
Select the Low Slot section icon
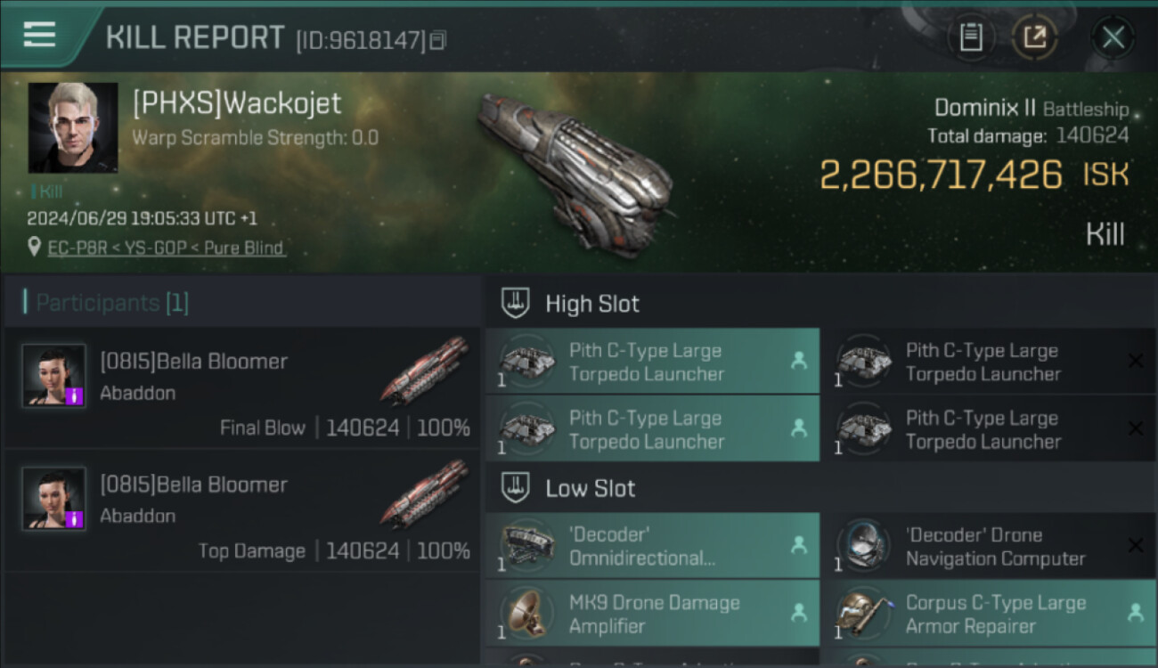(x=517, y=488)
